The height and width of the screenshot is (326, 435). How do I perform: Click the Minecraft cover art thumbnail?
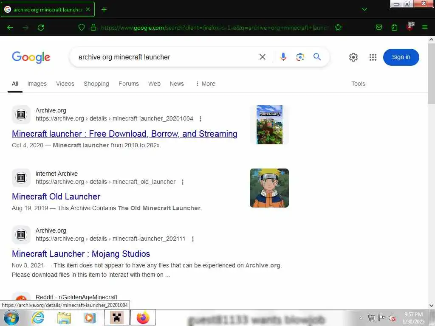269,125
